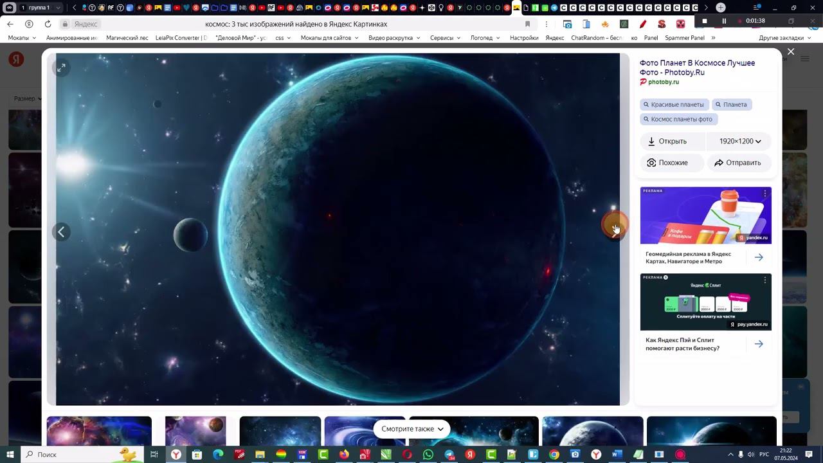Image resolution: width=823 pixels, height=463 pixels.
Task: Go to the previous image with the left arrow
Action: [x=61, y=232]
